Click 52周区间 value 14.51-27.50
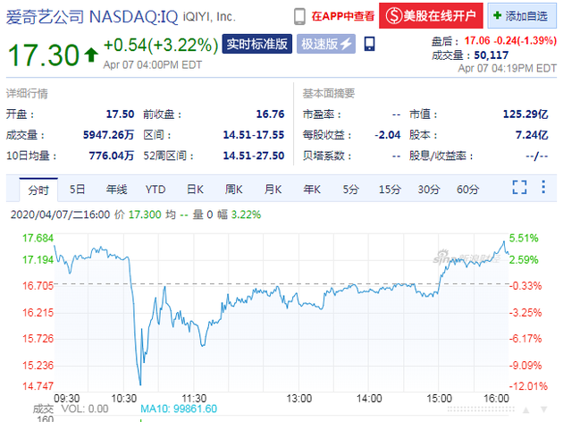This screenshot has height=422, width=563. (254, 156)
